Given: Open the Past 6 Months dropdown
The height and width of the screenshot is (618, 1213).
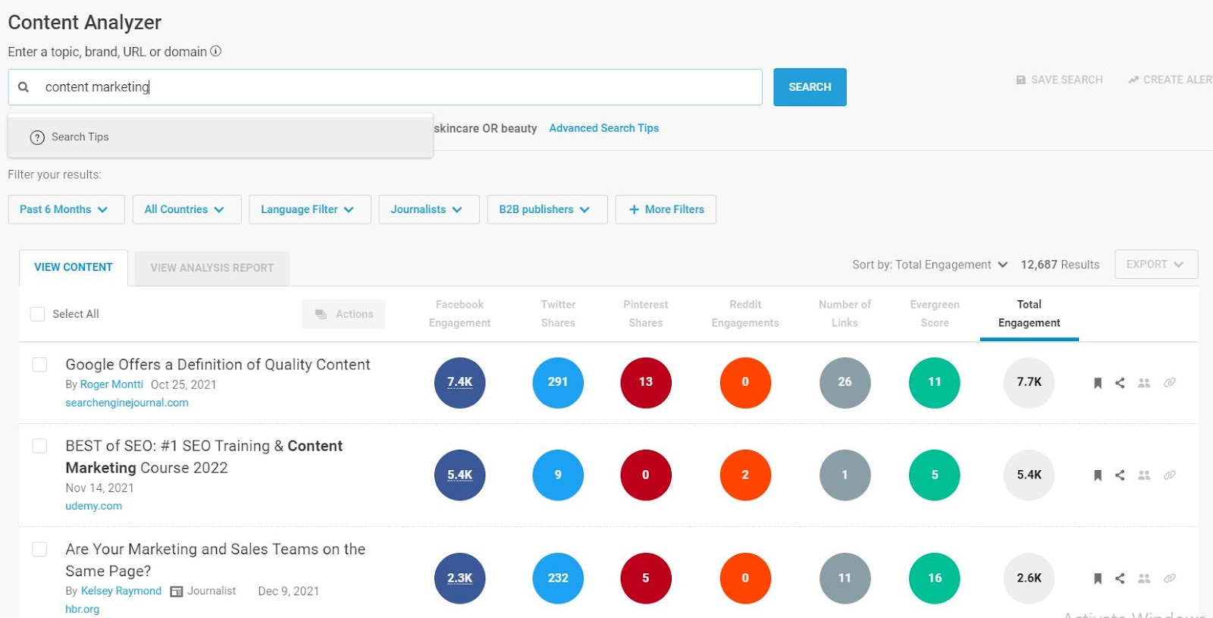Looking at the screenshot, I should click(x=66, y=209).
